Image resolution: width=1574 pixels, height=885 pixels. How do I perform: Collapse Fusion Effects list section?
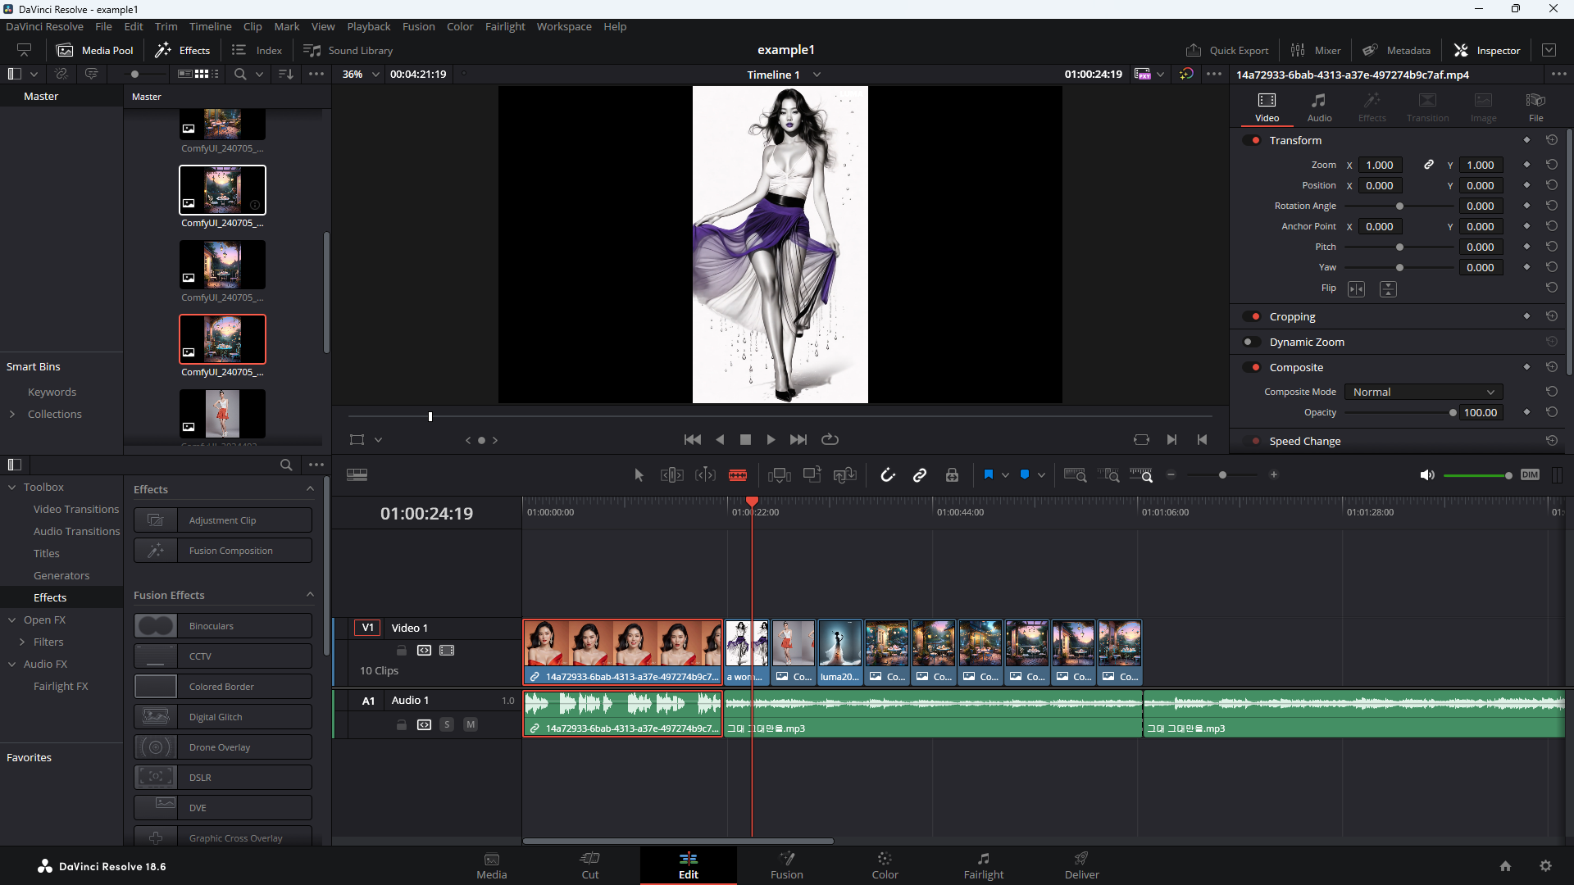point(310,595)
